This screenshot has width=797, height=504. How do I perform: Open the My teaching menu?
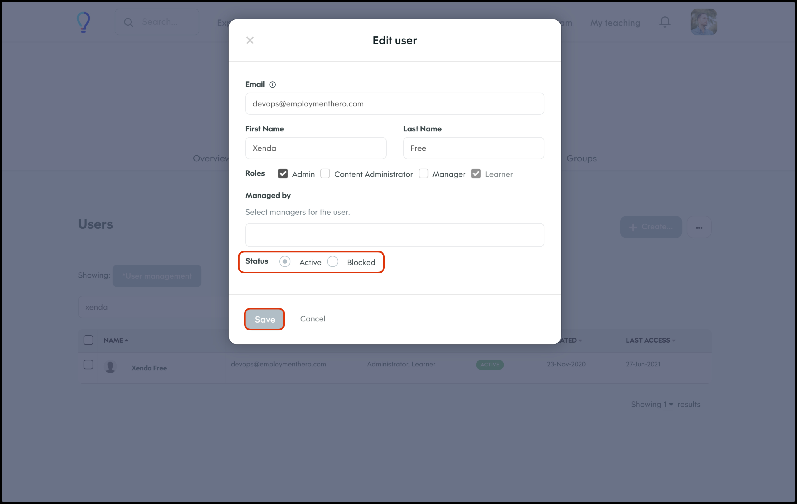point(615,23)
